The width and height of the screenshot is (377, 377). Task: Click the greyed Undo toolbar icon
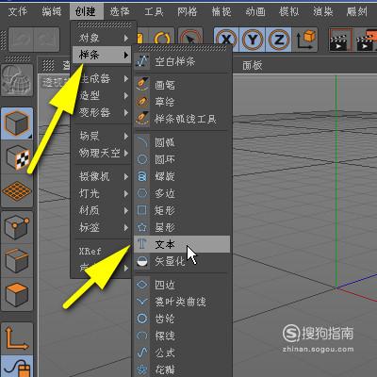pos(21,40)
